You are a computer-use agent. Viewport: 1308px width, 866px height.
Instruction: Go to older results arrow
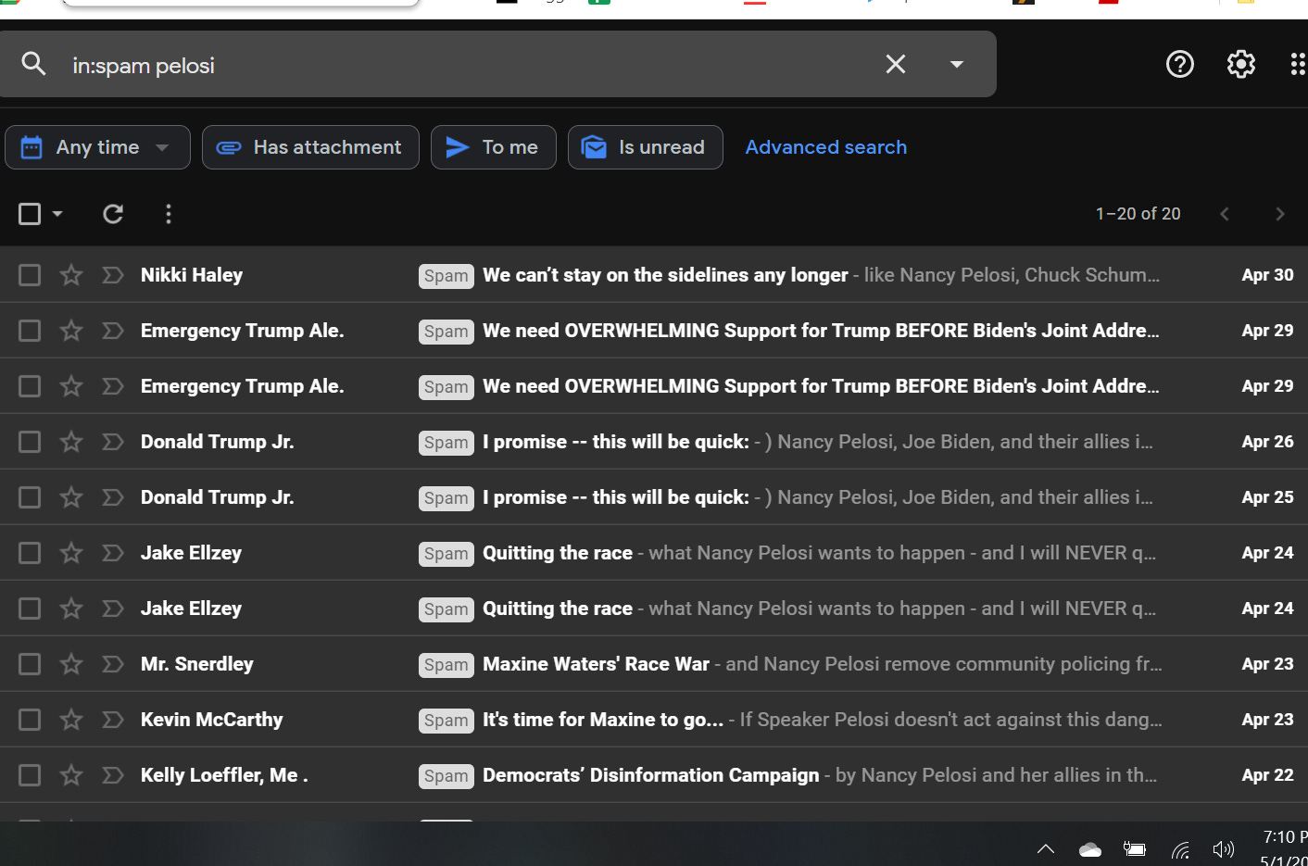(x=1280, y=214)
